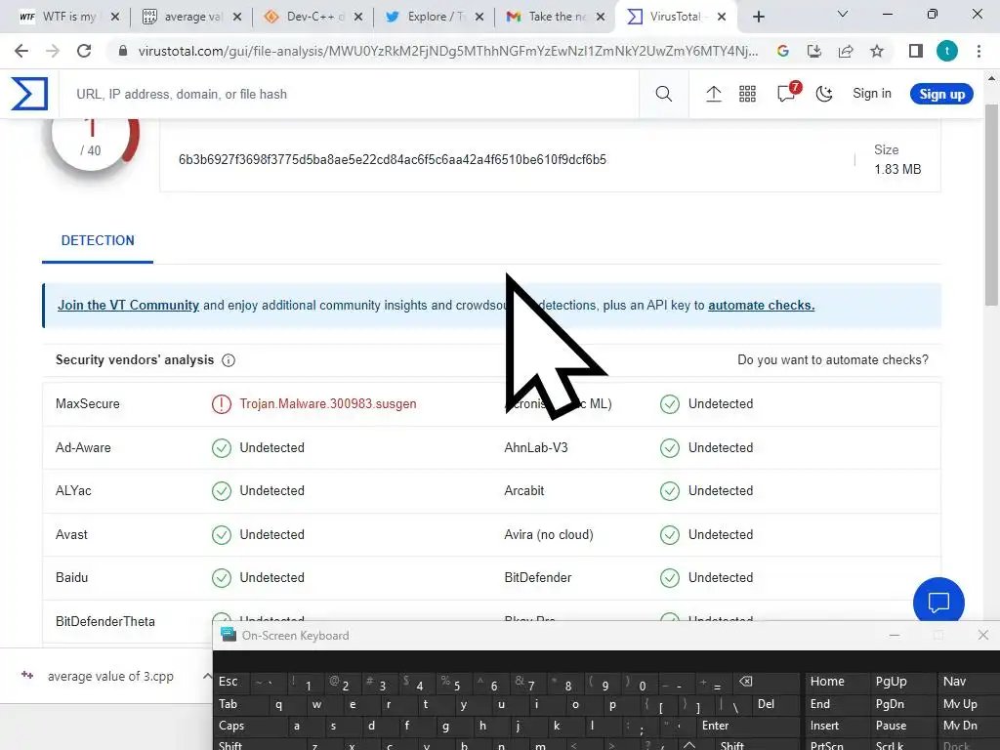Screen dimensions: 1000x750
Task: Click the file hash text
Action: point(393,159)
